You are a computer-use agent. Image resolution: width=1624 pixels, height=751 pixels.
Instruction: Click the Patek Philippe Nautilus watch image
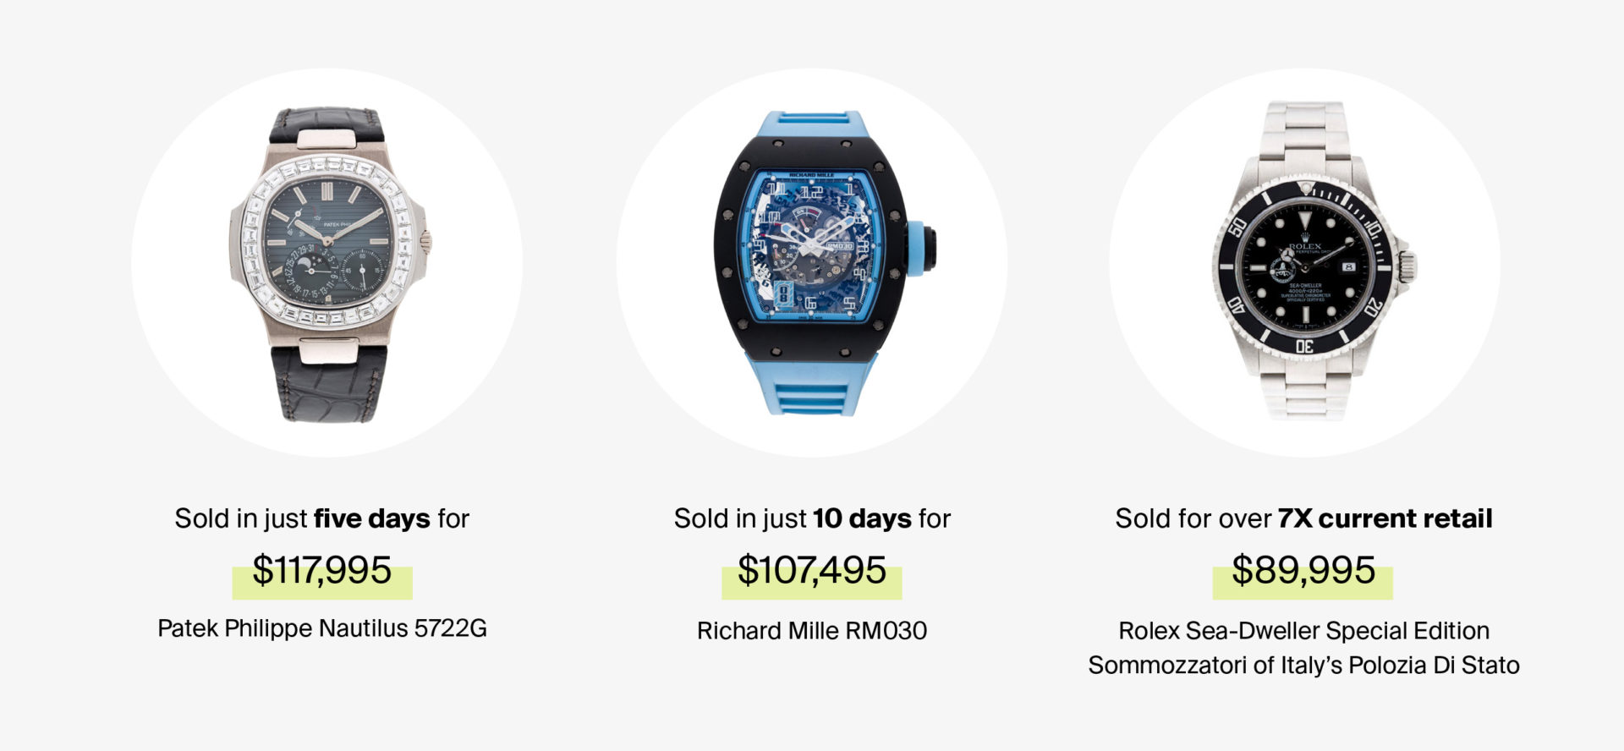pyautogui.click(x=328, y=264)
